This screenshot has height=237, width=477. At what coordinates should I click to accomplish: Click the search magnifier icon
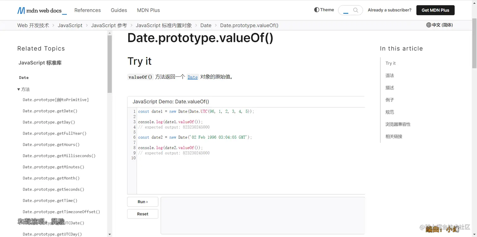356,10
